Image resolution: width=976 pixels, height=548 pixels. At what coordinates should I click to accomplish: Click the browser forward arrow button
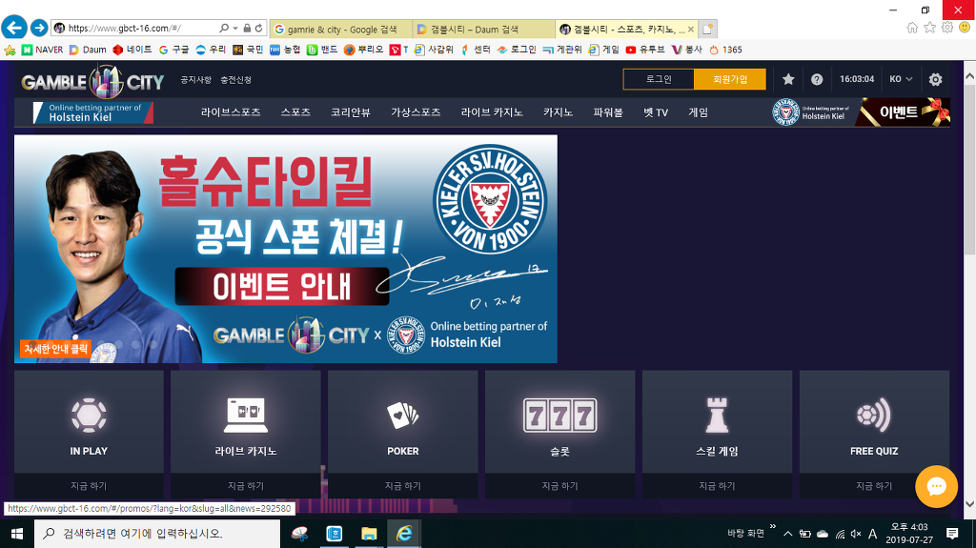pyautogui.click(x=39, y=28)
